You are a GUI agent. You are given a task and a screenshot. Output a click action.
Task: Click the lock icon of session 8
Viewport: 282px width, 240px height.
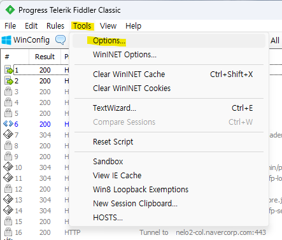(8, 146)
